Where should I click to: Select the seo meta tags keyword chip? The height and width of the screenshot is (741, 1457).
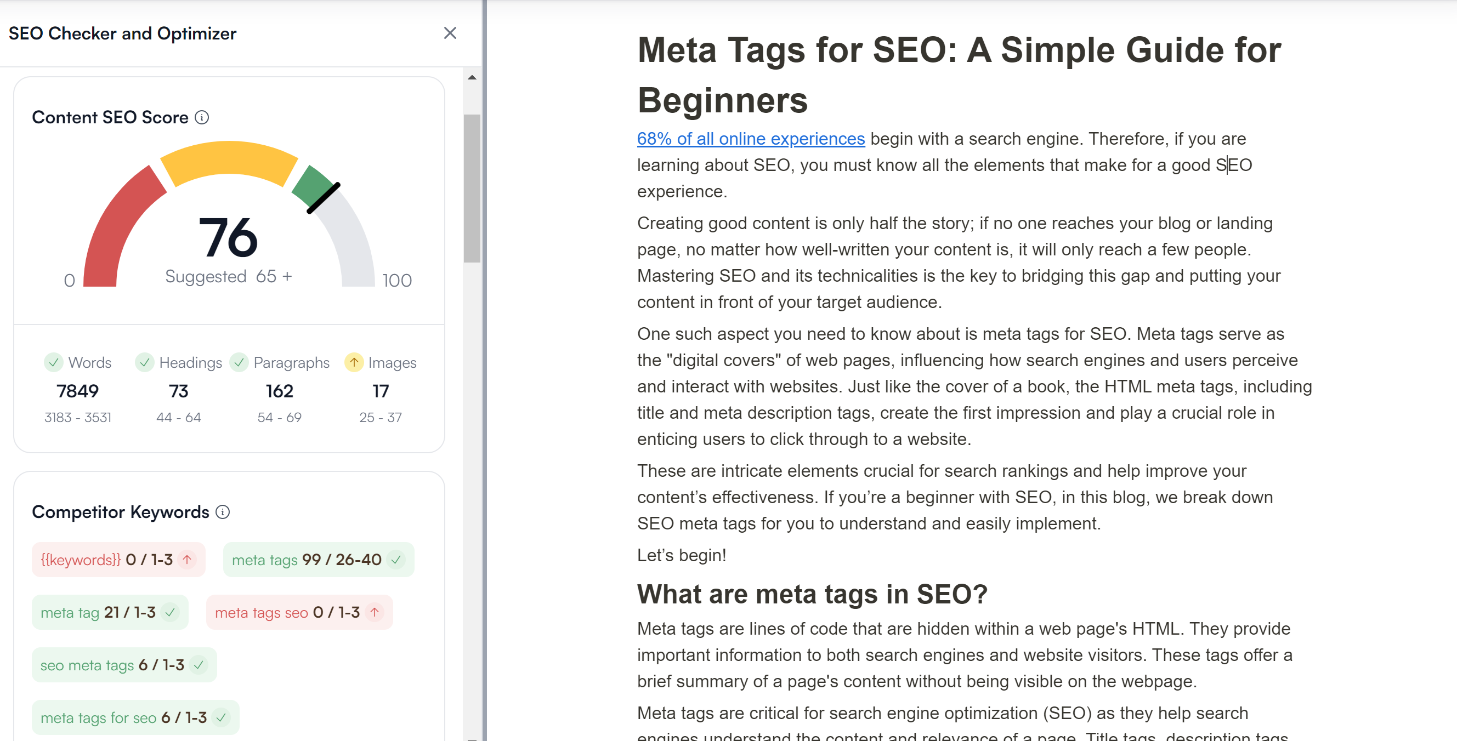pos(123,665)
